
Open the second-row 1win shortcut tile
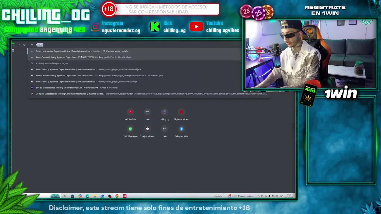pos(164,131)
